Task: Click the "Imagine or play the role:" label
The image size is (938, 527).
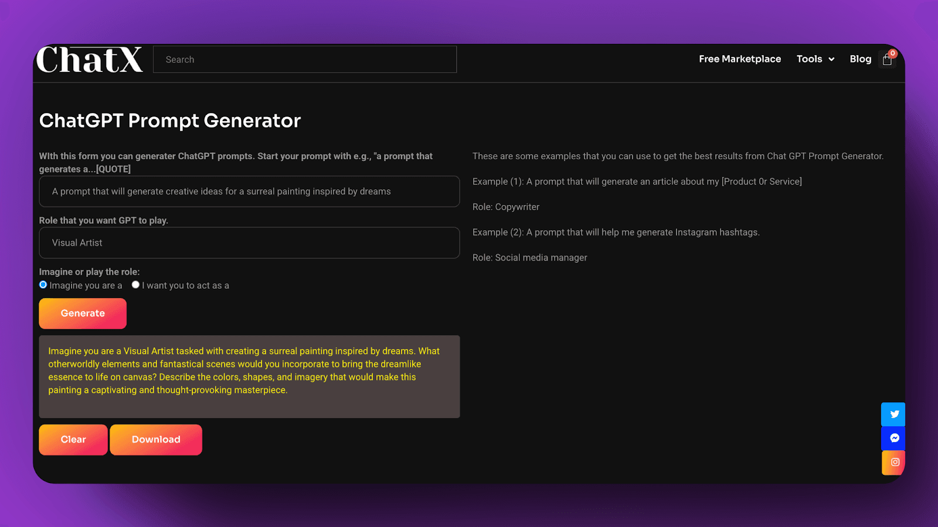Action: (x=90, y=272)
